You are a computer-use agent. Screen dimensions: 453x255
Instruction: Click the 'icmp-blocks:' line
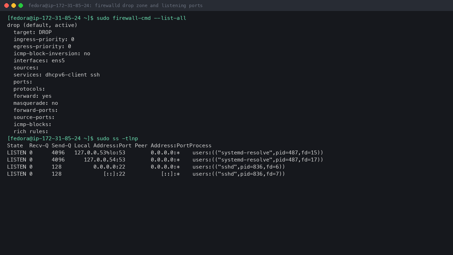tap(33, 124)
